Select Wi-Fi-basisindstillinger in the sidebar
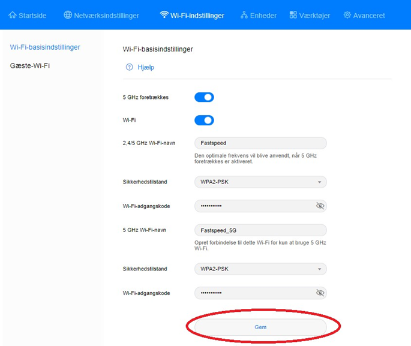This screenshot has width=411, height=346. 45,47
